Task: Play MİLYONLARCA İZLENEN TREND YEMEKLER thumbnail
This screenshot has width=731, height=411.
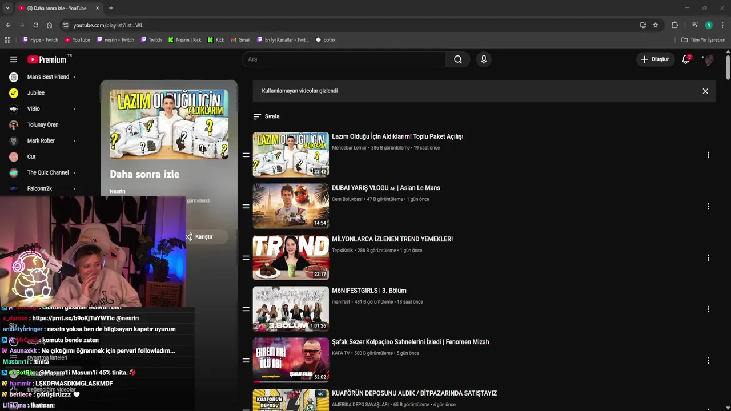Action: 291,257
